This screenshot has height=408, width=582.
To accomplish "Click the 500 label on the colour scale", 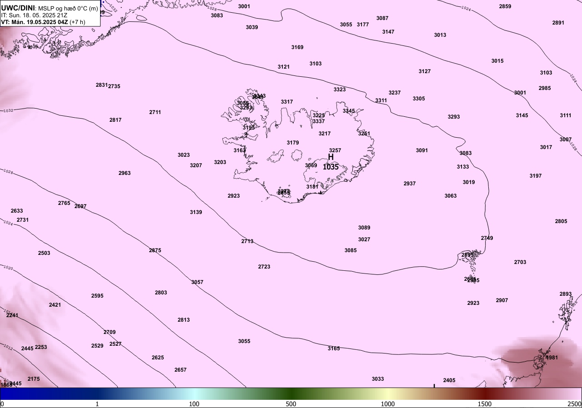I will pos(291,404).
